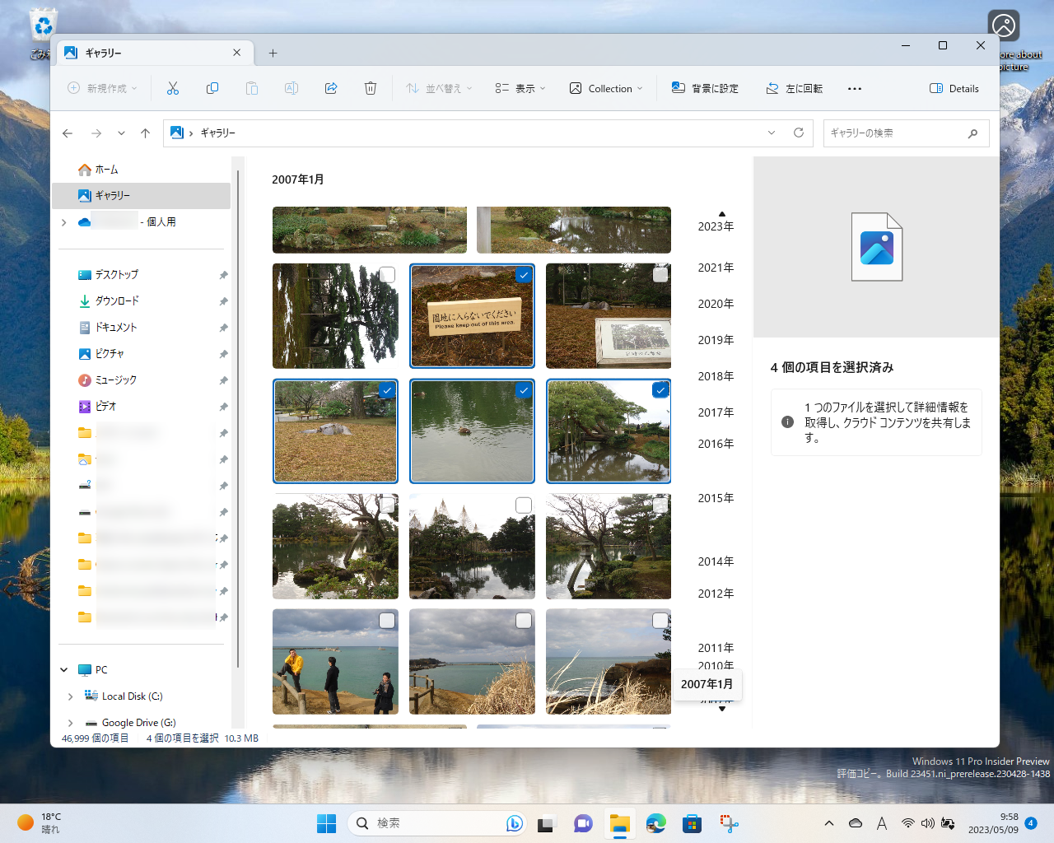Screen dimensions: 1054x843
Task: Open Microsoft Edge from the taskbar
Action: click(656, 823)
